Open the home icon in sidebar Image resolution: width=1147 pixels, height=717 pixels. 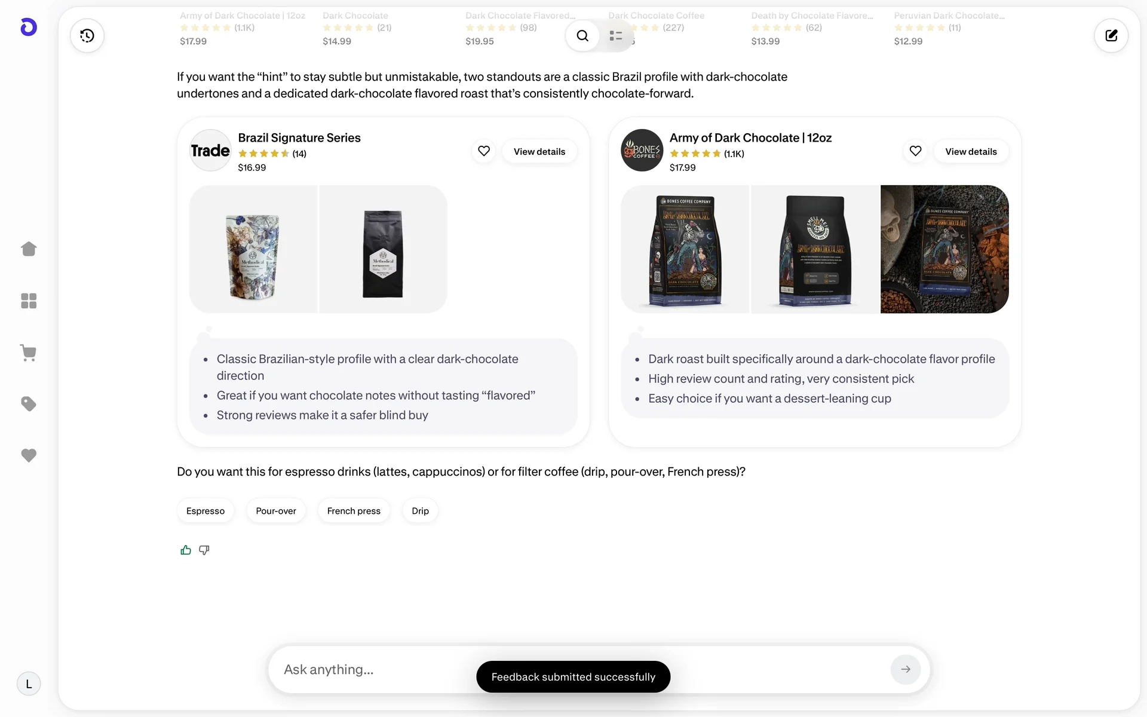tap(29, 249)
